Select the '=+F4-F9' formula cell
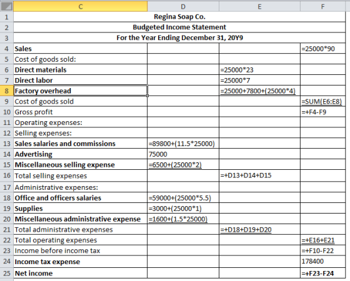Image resolution: width=350 pixels, height=281 pixels. (x=322, y=112)
